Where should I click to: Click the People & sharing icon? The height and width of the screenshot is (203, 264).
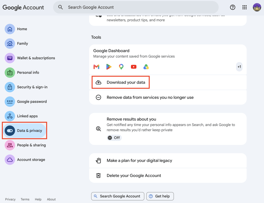(x=10, y=145)
